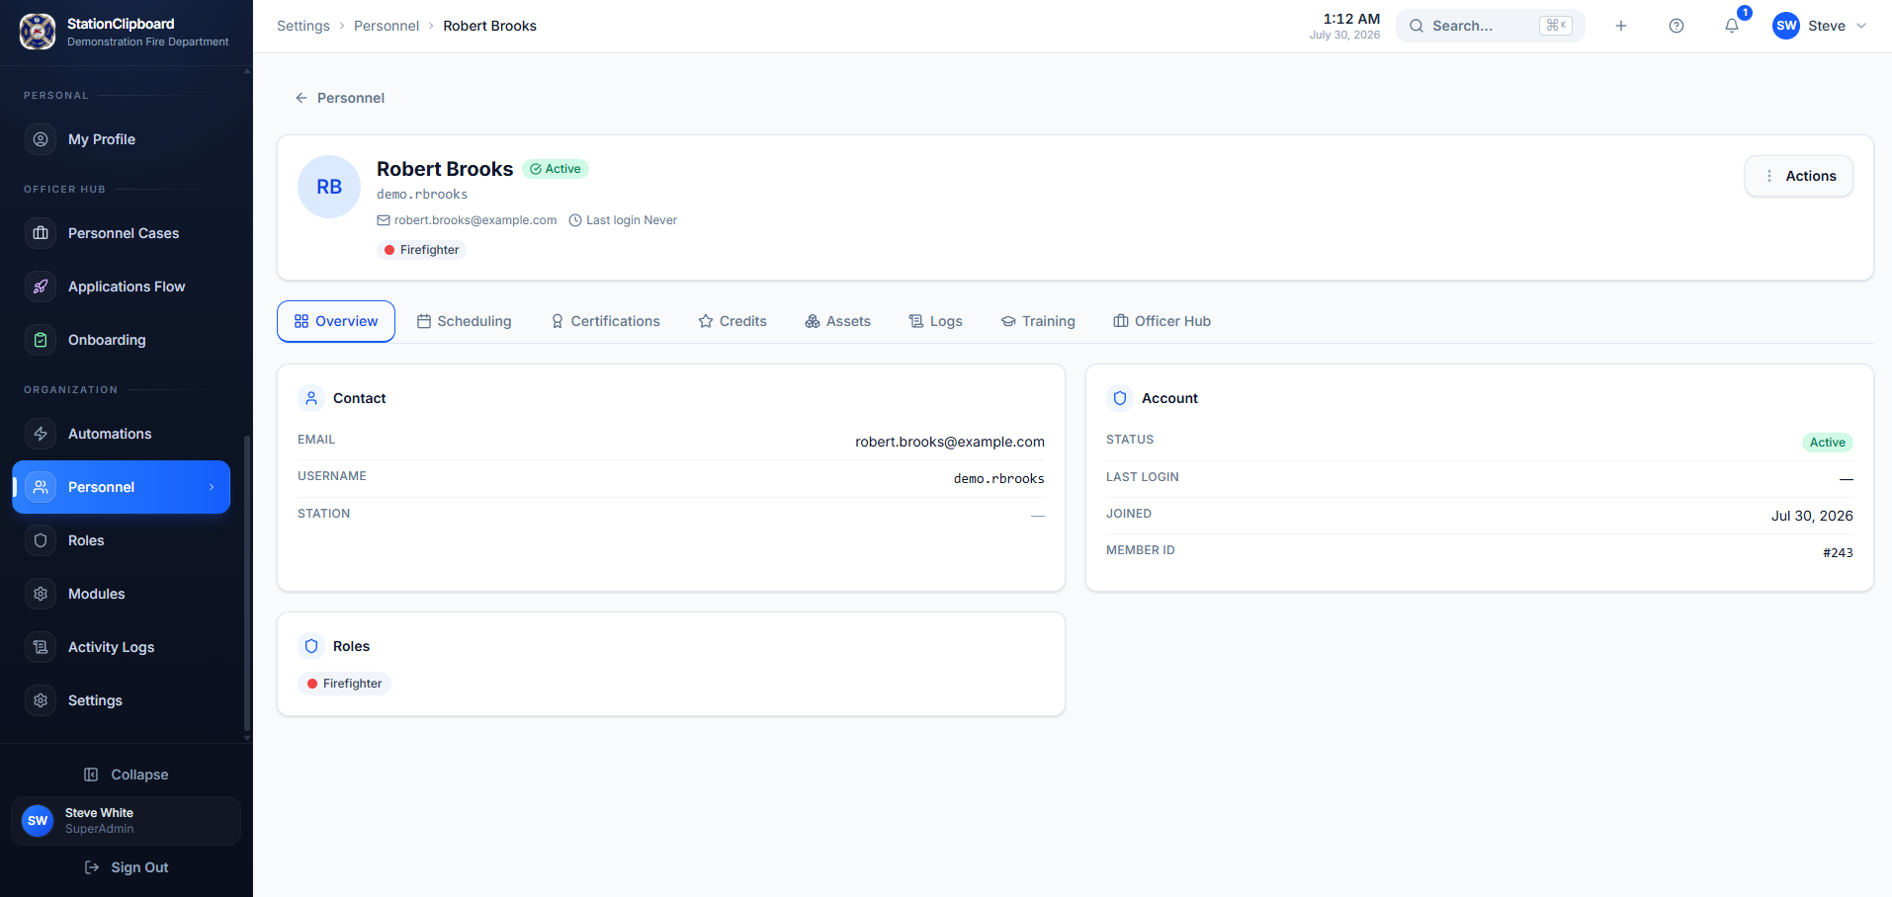Screen dimensions: 1892x897
Task: Click the Personnel breadcrumb link
Action: [x=387, y=26]
